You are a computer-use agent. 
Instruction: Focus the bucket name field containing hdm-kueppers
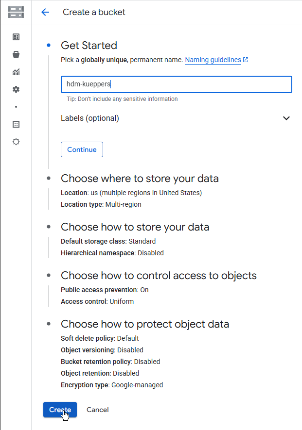coord(177,84)
